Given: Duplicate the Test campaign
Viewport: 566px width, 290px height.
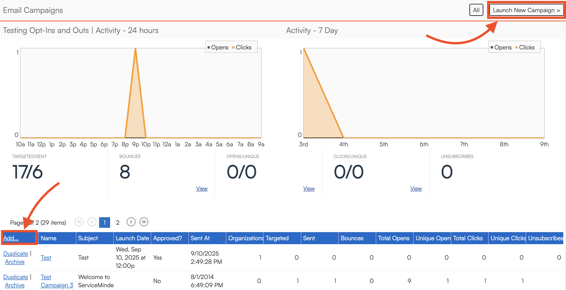Looking at the screenshot, I should [x=16, y=253].
